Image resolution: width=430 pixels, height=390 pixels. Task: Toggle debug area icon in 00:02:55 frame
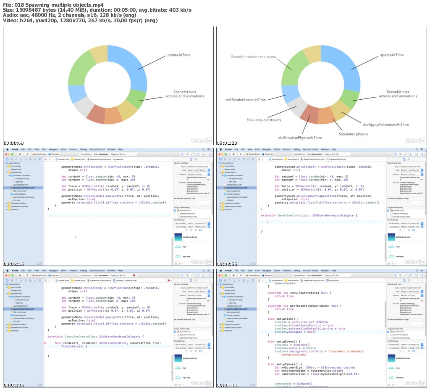pyautogui.click(x=417, y=154)
